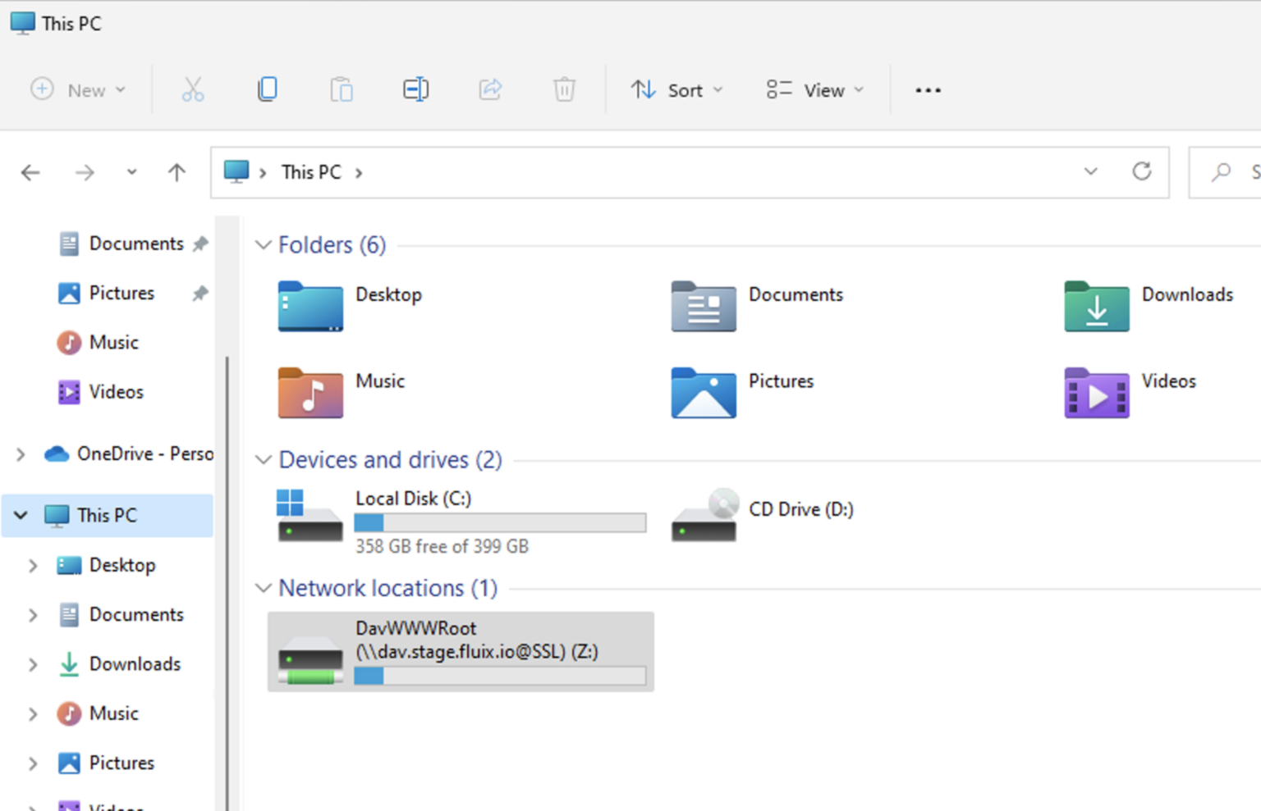This screenshot has height=811, width=1261.
Task: Click the Cut icon in the toolbar
Action: click(193, 89)
